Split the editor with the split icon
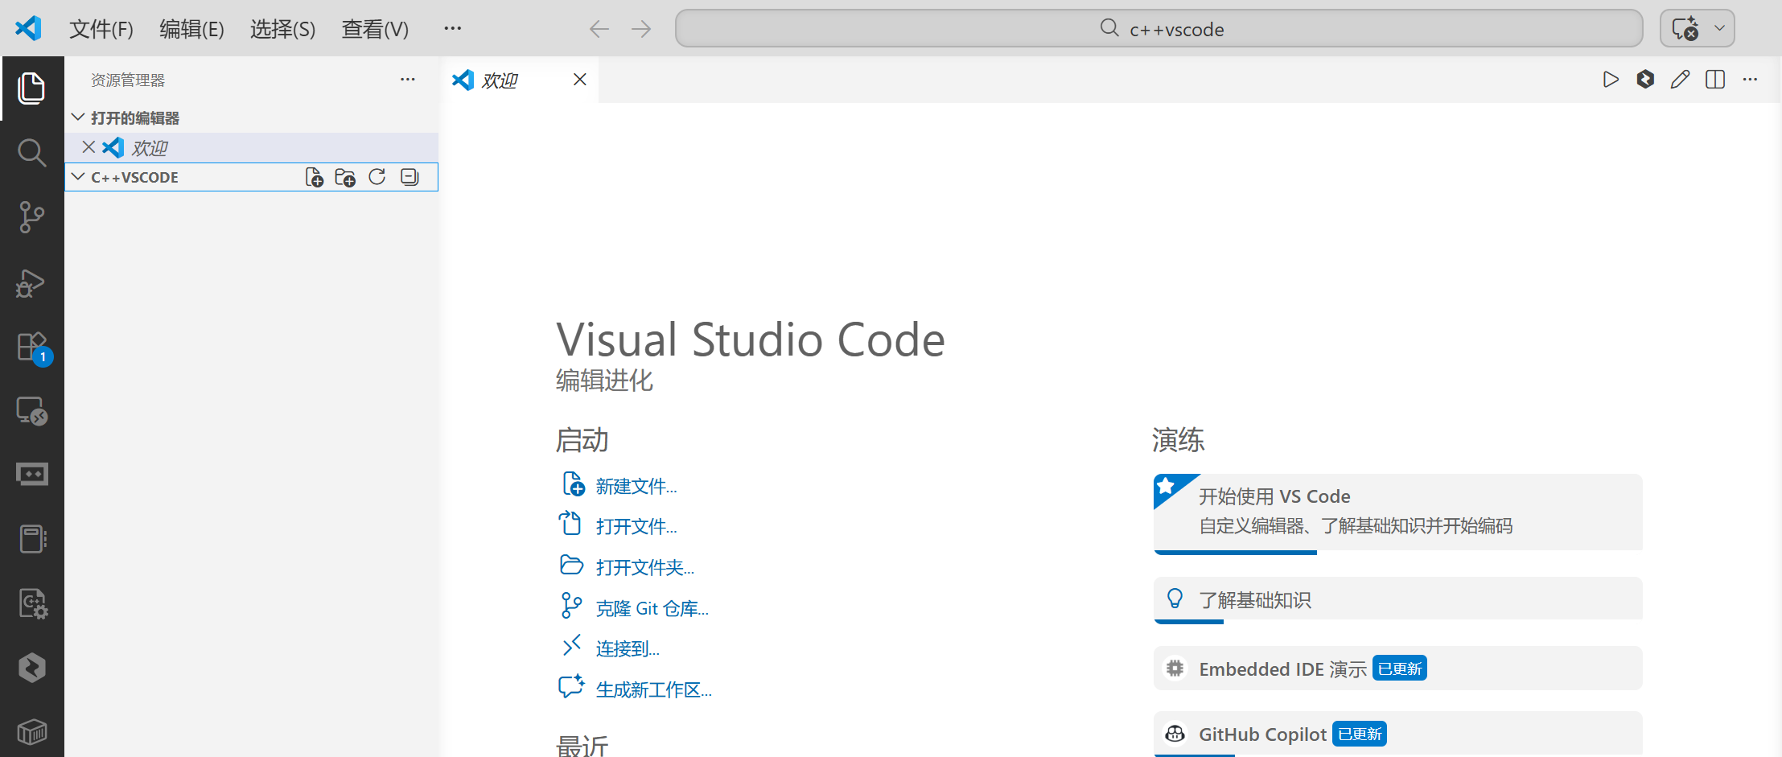Viewport: 1782px width, 757px height. pyautogui.click(x=1715, y=80)
